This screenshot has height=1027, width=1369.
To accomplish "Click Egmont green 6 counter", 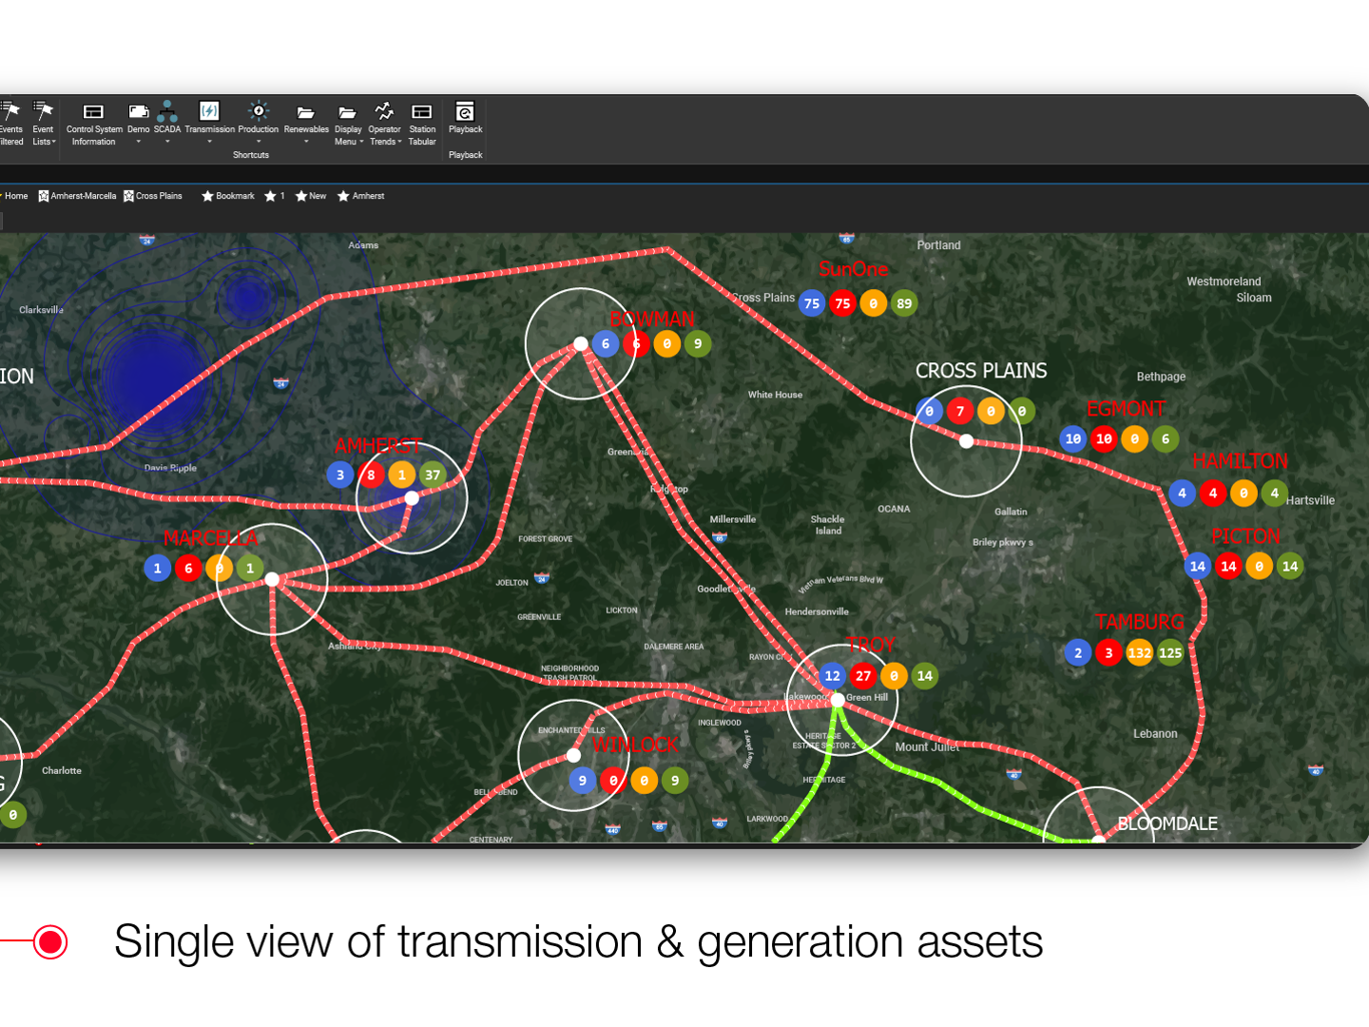I will (x=1166, y=438).
